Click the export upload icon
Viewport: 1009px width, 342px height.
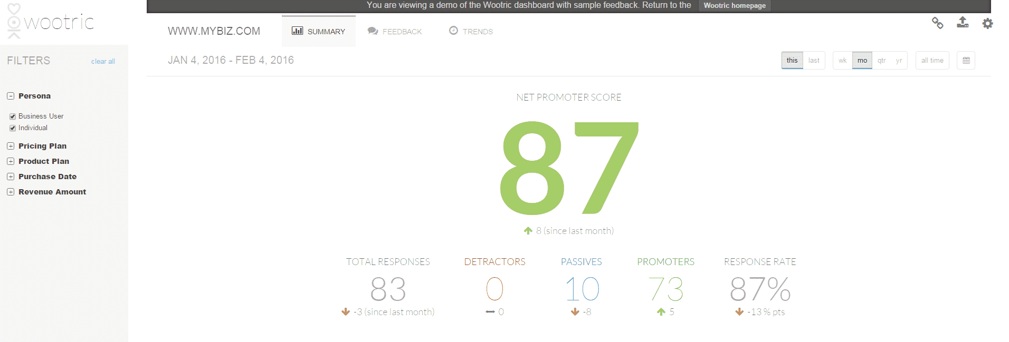point(963,22)
